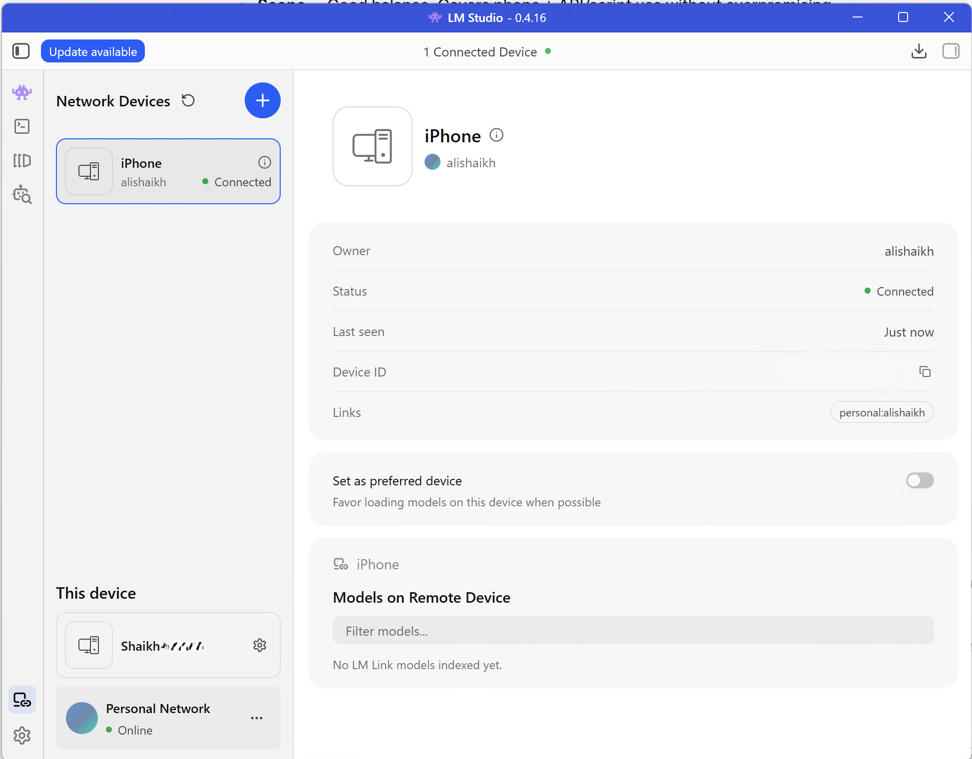Click the Update available button

tap(93, 51)
